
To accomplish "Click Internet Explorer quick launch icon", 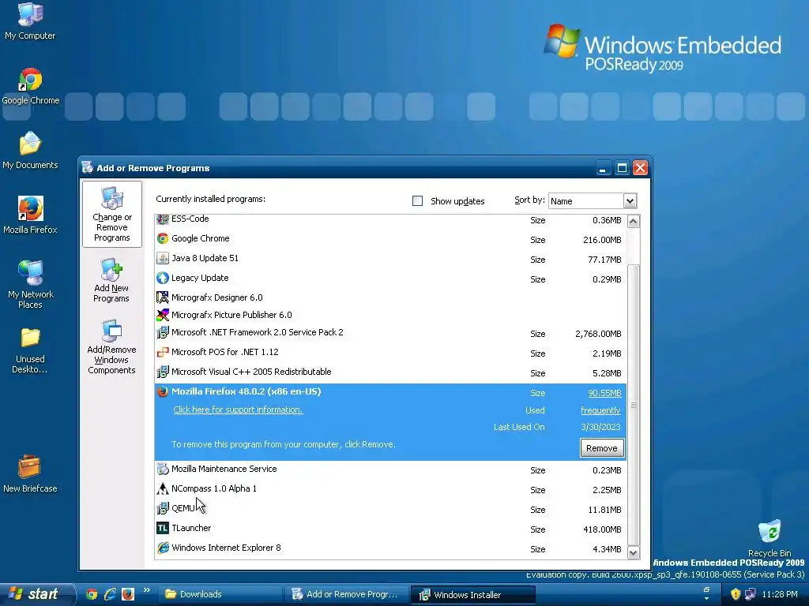I will [x=110, y=594].
